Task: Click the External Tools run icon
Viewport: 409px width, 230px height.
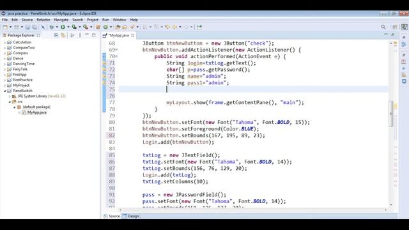Action: [x=86, y=27]
